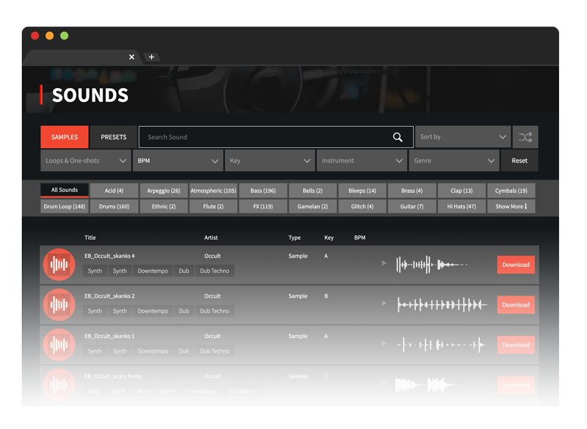Click Dub Techno tag on EB_Occult_skanks 1
Viewport: 587px width, 429px height.
214,351
